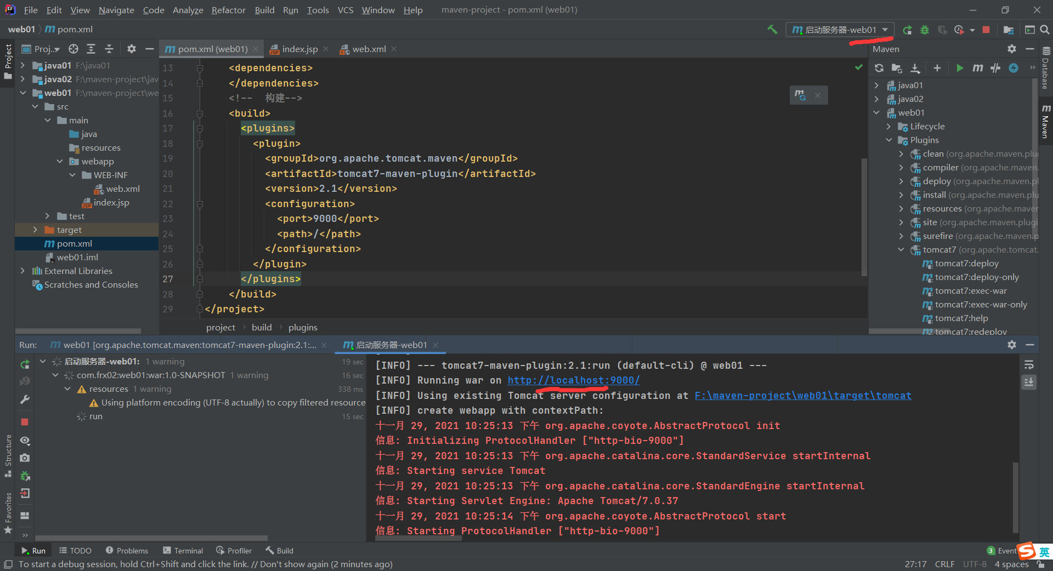This screenshot has width=1053, height=571.
Task: Toggle soft-wrap in the console output
Action: [1029, 365]
